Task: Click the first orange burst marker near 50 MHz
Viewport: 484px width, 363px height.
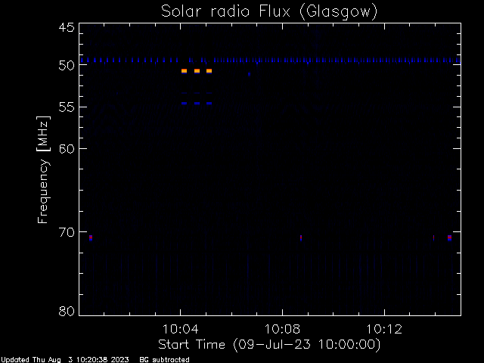Action: coord(185,71)
